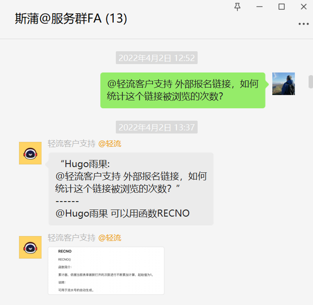This screenshot has width=313, height=305.
Task: Close the chat window
Action: (x=303, y=7)
